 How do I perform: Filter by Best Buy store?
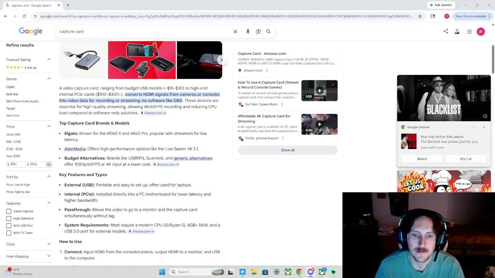point(12,94)
